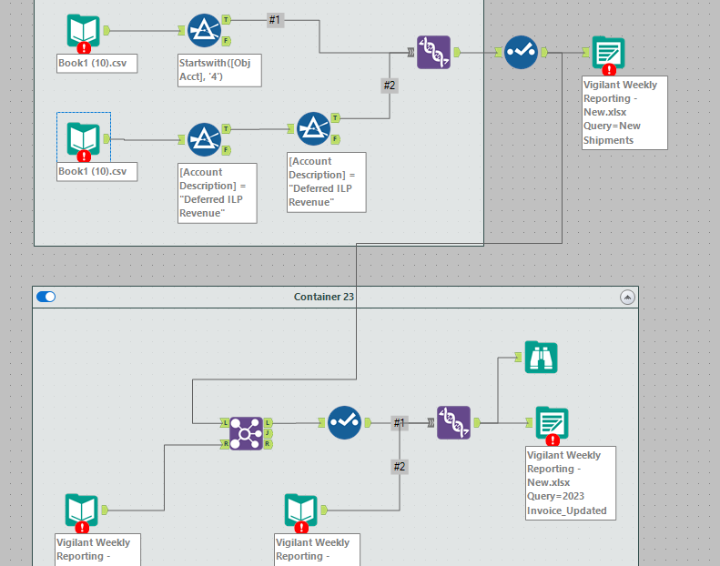Click bottom-left Vigilant Weekly Reporting annotation
720x566 pixels.
click(97, 550)
